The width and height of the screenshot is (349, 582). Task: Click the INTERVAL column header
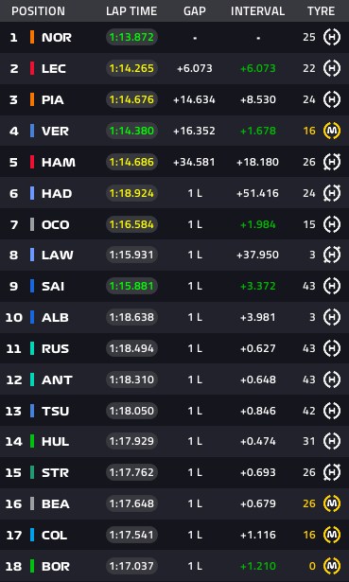coord(258,11)
